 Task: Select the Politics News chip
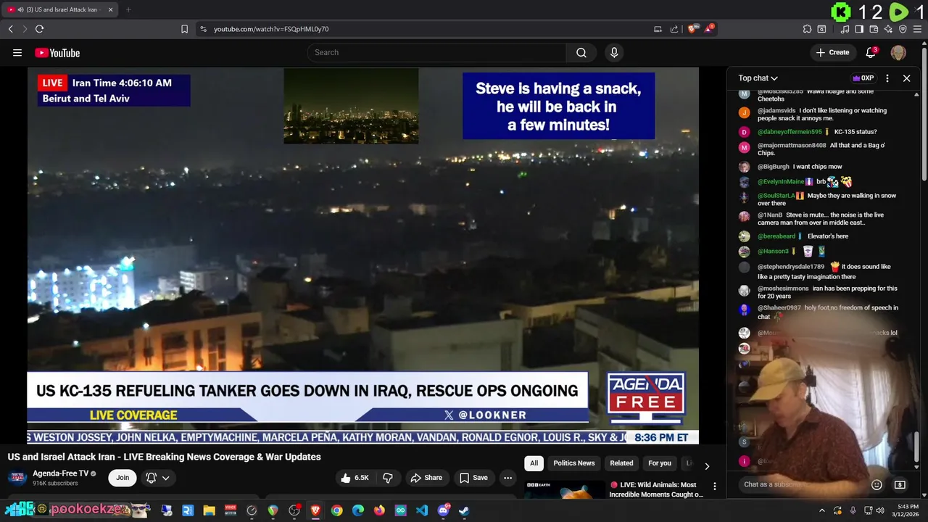(573, 463)
